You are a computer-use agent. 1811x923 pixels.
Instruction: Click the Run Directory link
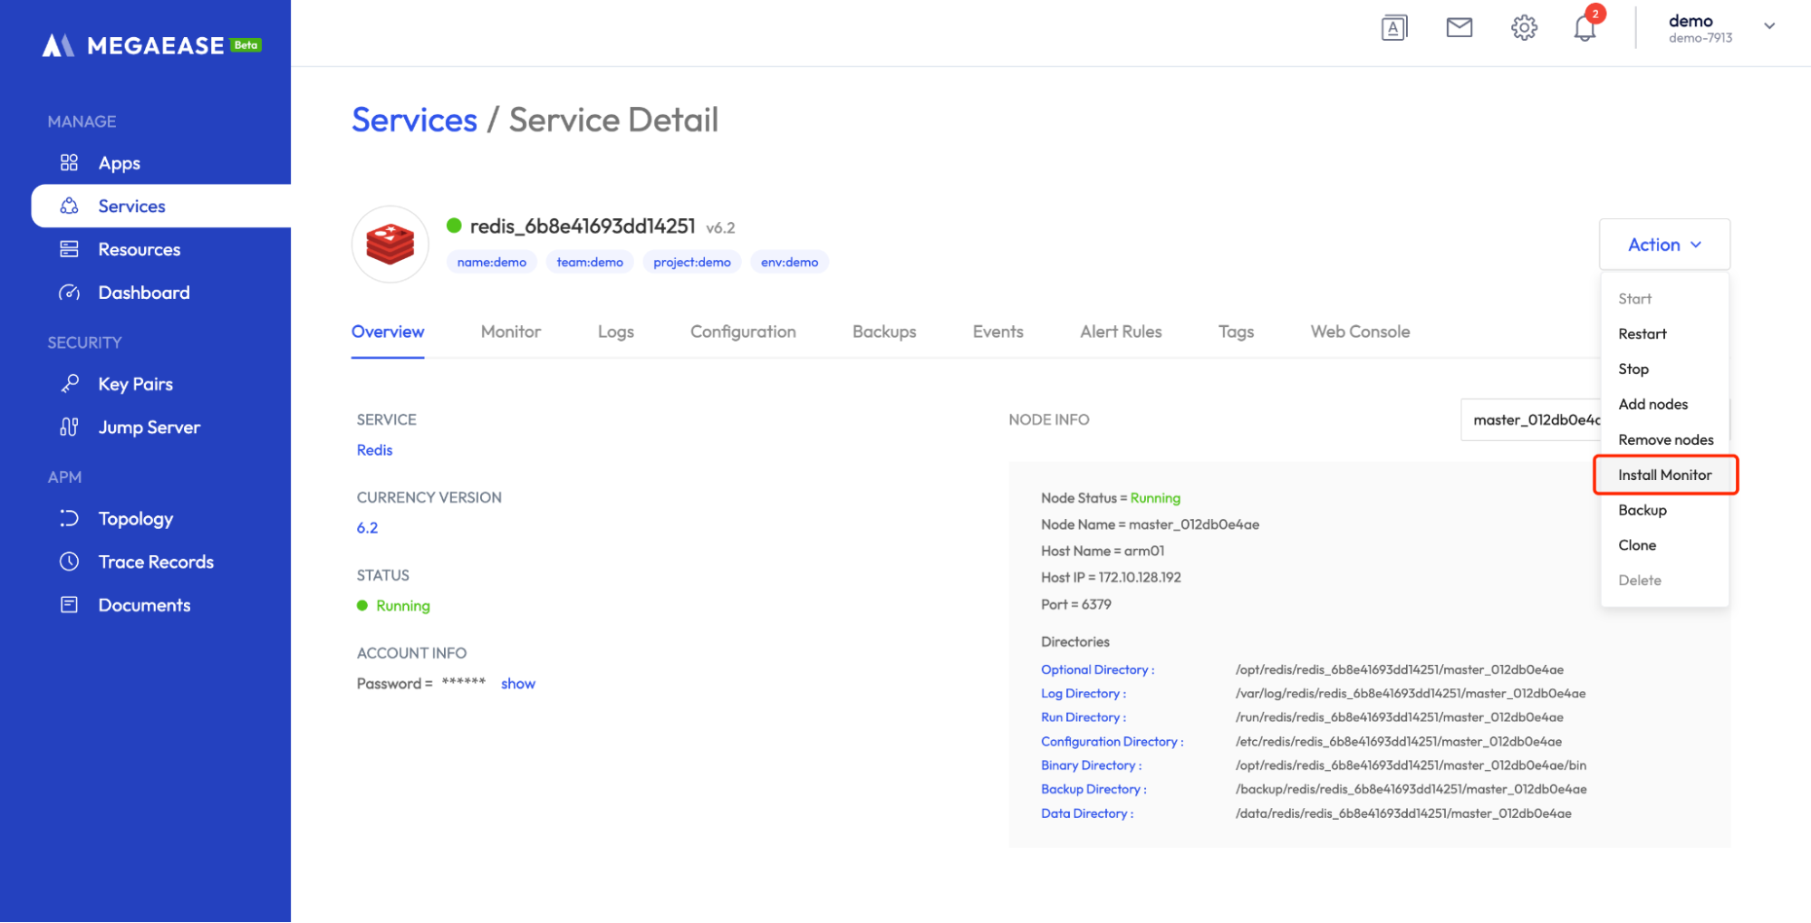[1083, 717]
